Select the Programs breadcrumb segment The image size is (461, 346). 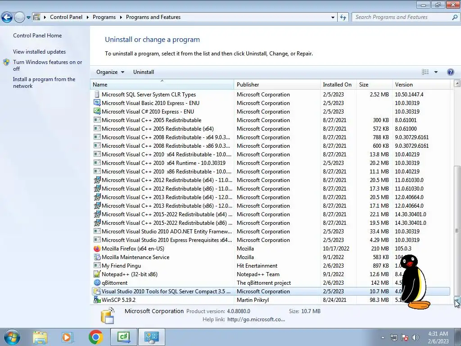tap(104, 17)
